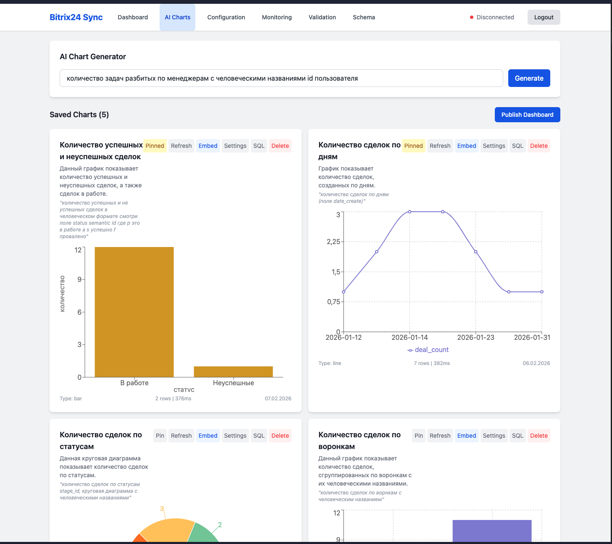Image resolution: width=612 pixels, height=544 pixels.
Task: Click the Generate button
Action: [529, 78]
